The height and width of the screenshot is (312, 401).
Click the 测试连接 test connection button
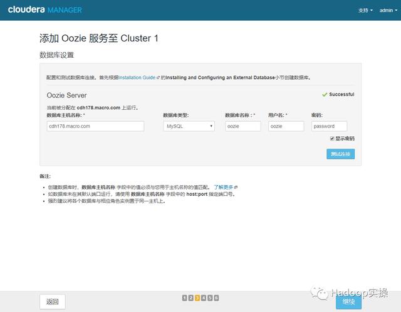[340, 154]
